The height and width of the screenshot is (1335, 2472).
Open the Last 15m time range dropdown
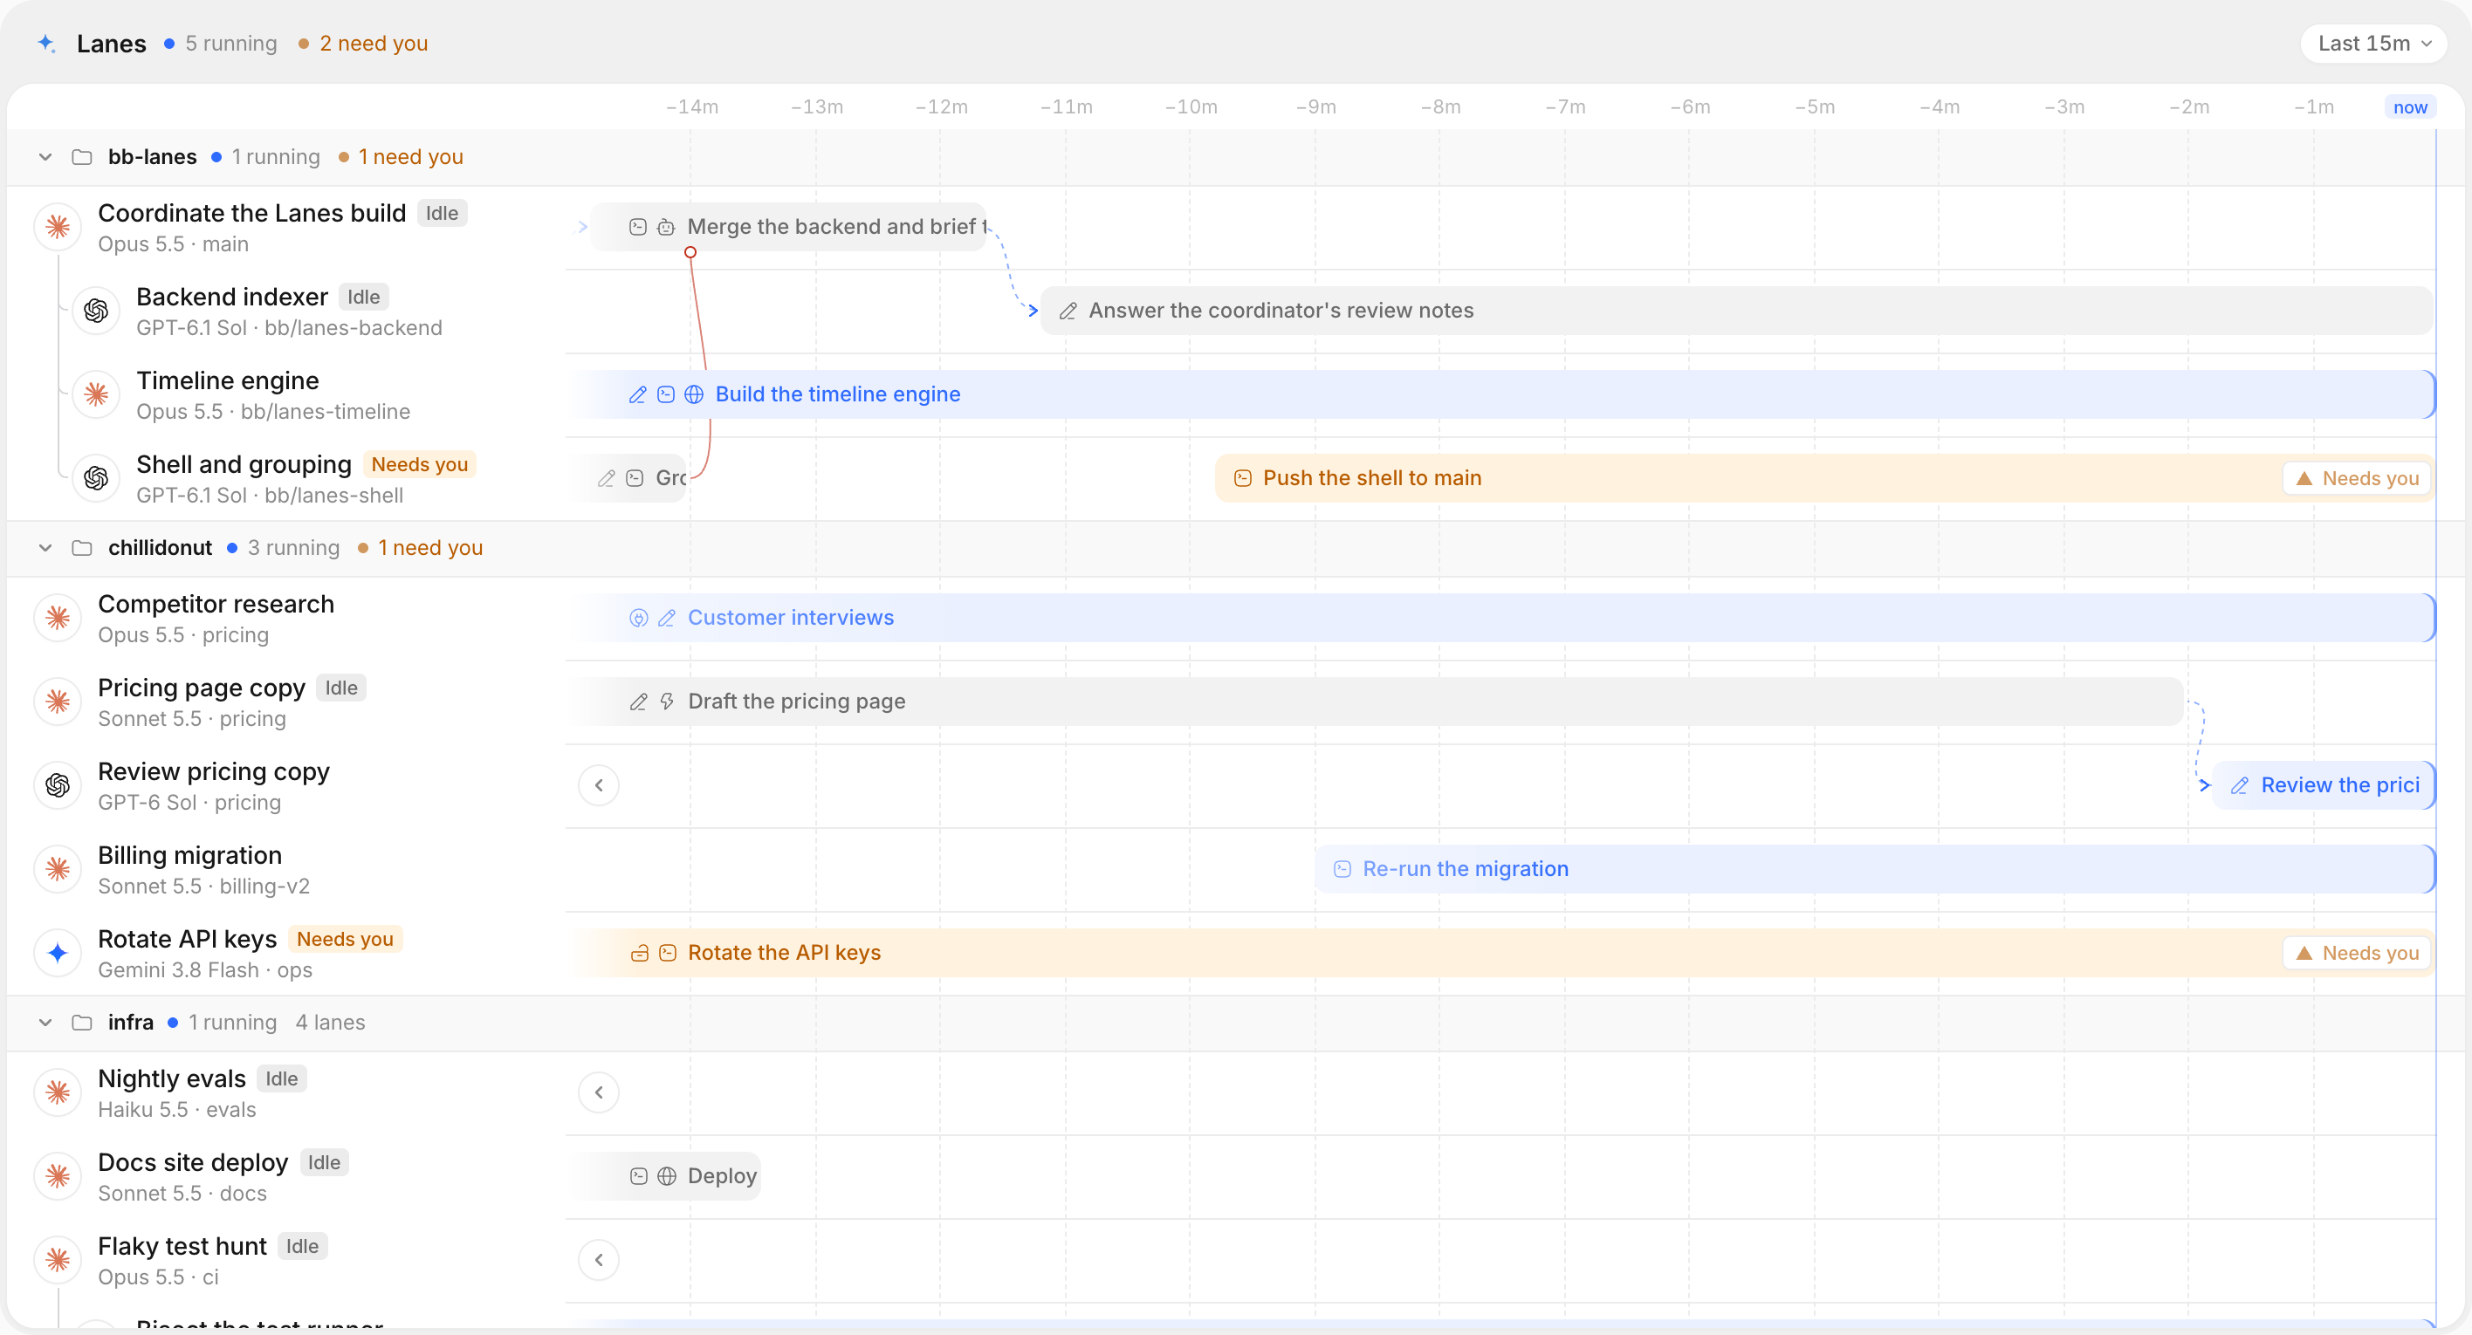tap(2372, 43)
